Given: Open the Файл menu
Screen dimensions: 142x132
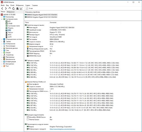Looking at the screenshot, I should pos(3,5).
